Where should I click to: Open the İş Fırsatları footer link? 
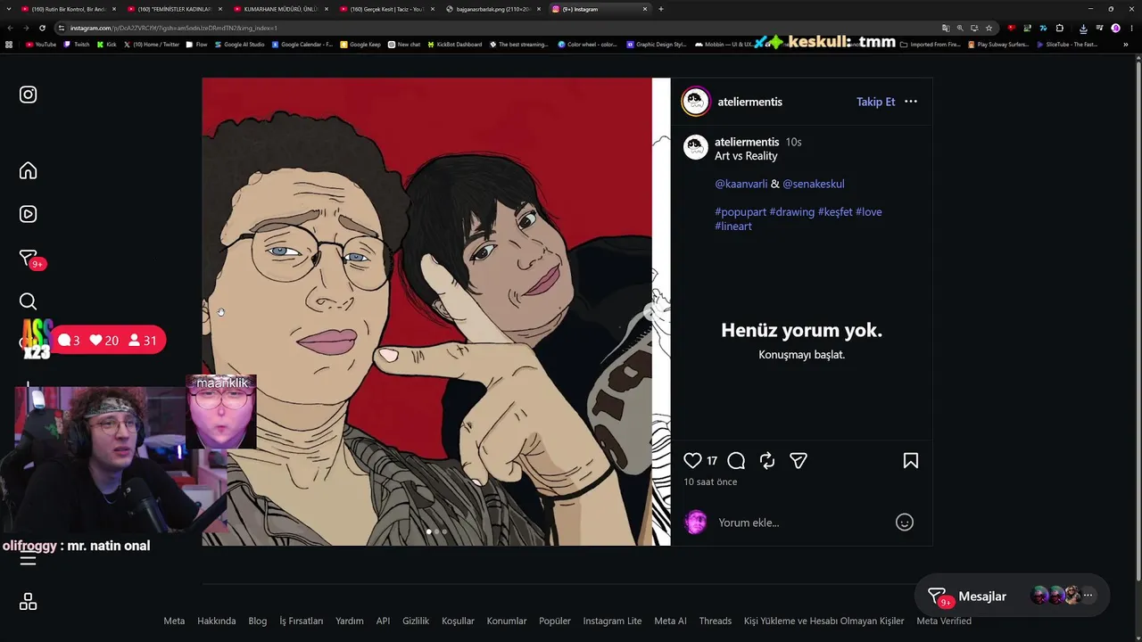[x=302, y=621]
